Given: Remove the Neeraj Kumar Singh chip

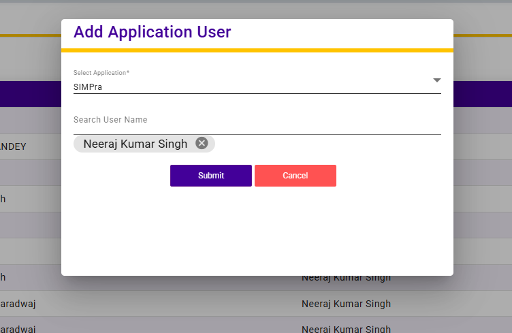Looking at the screenshot, I should pos(202,143).
